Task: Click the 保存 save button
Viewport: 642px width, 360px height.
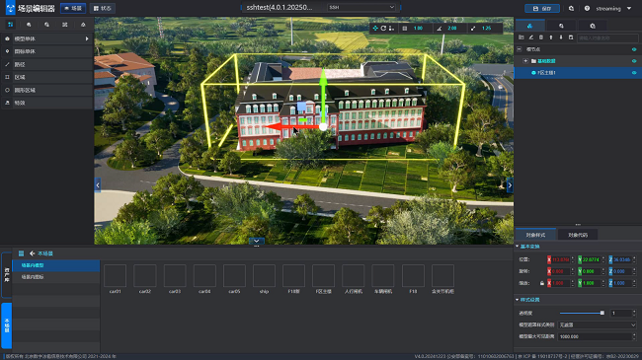Action: [x=542, y=8]
